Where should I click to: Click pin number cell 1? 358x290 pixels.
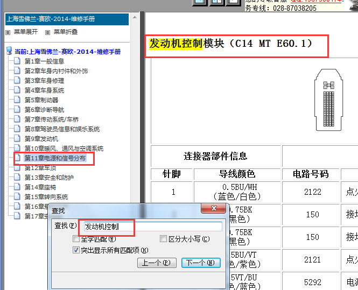(x=172, y=192)
